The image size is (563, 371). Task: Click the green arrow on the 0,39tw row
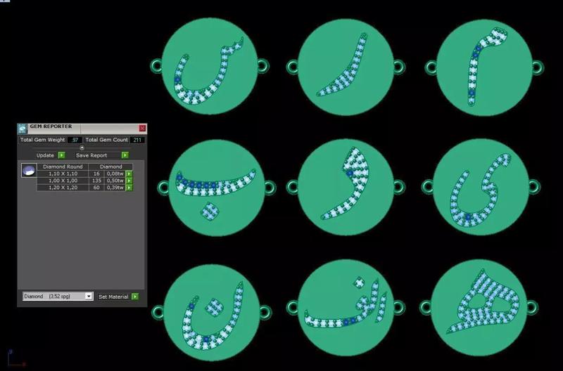point(129,188)
